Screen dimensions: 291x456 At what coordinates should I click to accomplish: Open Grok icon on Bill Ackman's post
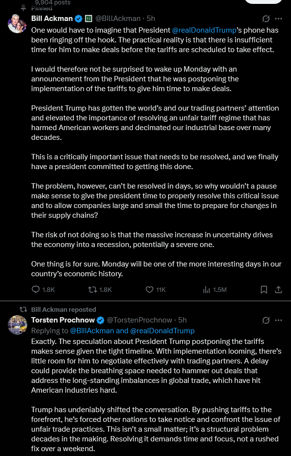coord(266,19)
